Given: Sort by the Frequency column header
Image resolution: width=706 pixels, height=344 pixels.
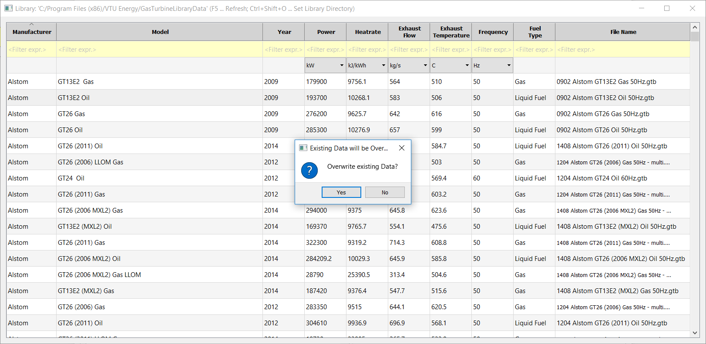Looking at the screenshot, I should pyautogui.click(x=493, y=32).
